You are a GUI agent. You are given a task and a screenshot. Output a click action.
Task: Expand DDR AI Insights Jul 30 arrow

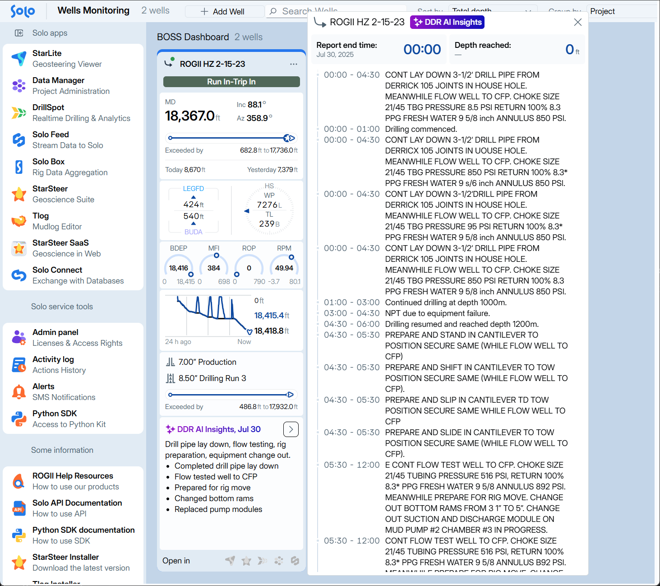pyautogui.click(x=291, y=429)
